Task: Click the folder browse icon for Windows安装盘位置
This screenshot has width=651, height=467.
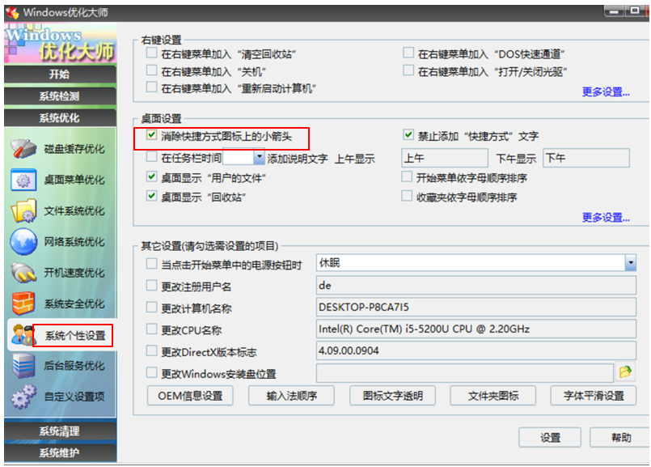Action: click(x=625, y=371)
